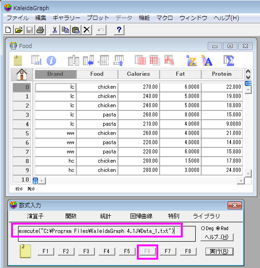Viewport: 260px width, 268px height.
Task: Open the 統計 menu in Formula Entry
Action: pos(105,216)
